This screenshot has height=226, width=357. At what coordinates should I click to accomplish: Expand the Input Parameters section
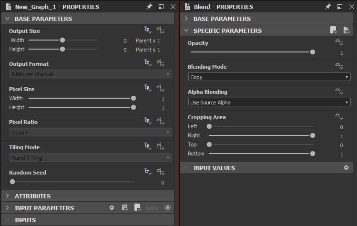[x=7, y=207]
